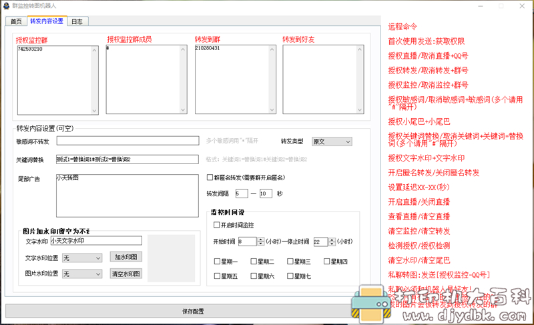Check the 星期五 checkbox
Screen dimensions: 534x325
(218, 276)
